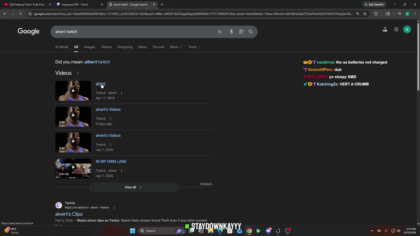Click the 'albert twitch' suggestion link
The height and width of the screenshot is (236, 420).
tap(97, 62)
